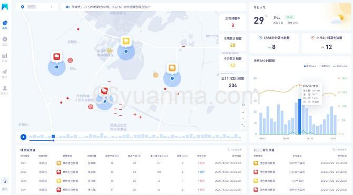The width and height of the screenshot is (353, 195).
Task: Click the speaker icon beside the rain announcement
Action: tap(67, 7)
